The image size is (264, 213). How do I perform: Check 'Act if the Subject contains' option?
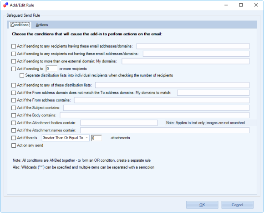(x=14, y=108)
